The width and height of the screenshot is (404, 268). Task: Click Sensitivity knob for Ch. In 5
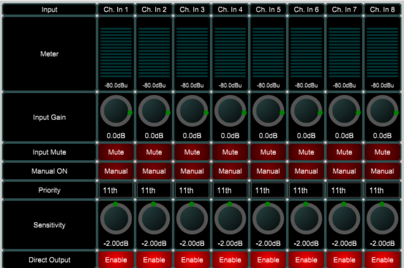coord(268,218)
